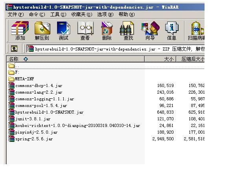This screenshot has height=174, width=236.
Task: Open the 信息 (Info) toolbar icon
Action: coord(172,28)
